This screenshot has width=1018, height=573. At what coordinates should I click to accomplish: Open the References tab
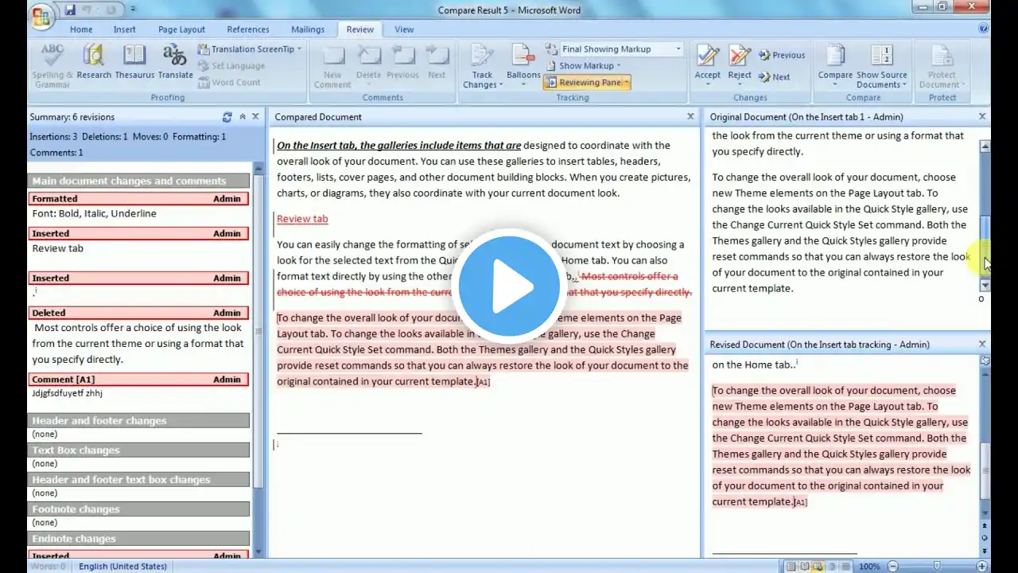pos(248,29)
